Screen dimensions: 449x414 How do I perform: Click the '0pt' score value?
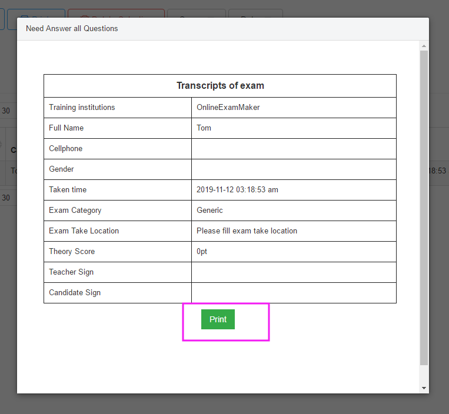pos(202,252)
